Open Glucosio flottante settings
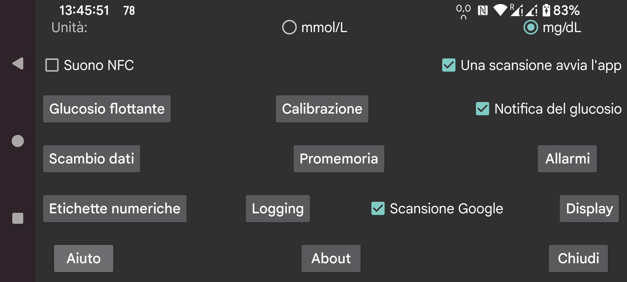This screenshot has width=627, height=282. click(x=107, y=109)
